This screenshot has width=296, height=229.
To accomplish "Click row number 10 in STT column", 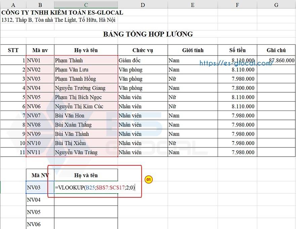I will (13, 143).
